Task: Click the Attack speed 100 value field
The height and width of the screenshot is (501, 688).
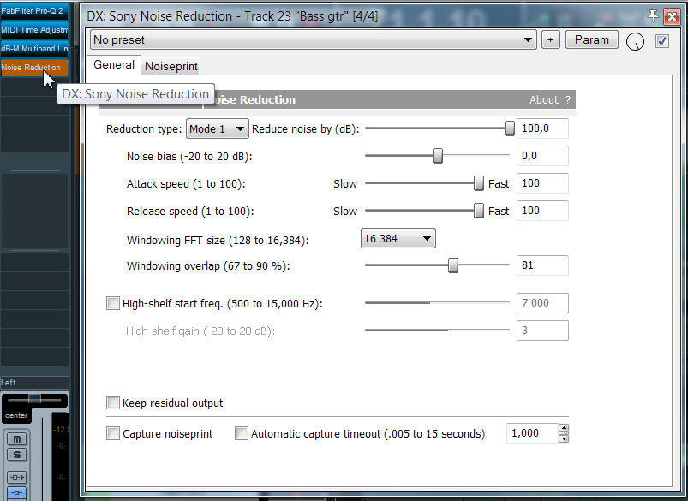Action: point(542,183)
